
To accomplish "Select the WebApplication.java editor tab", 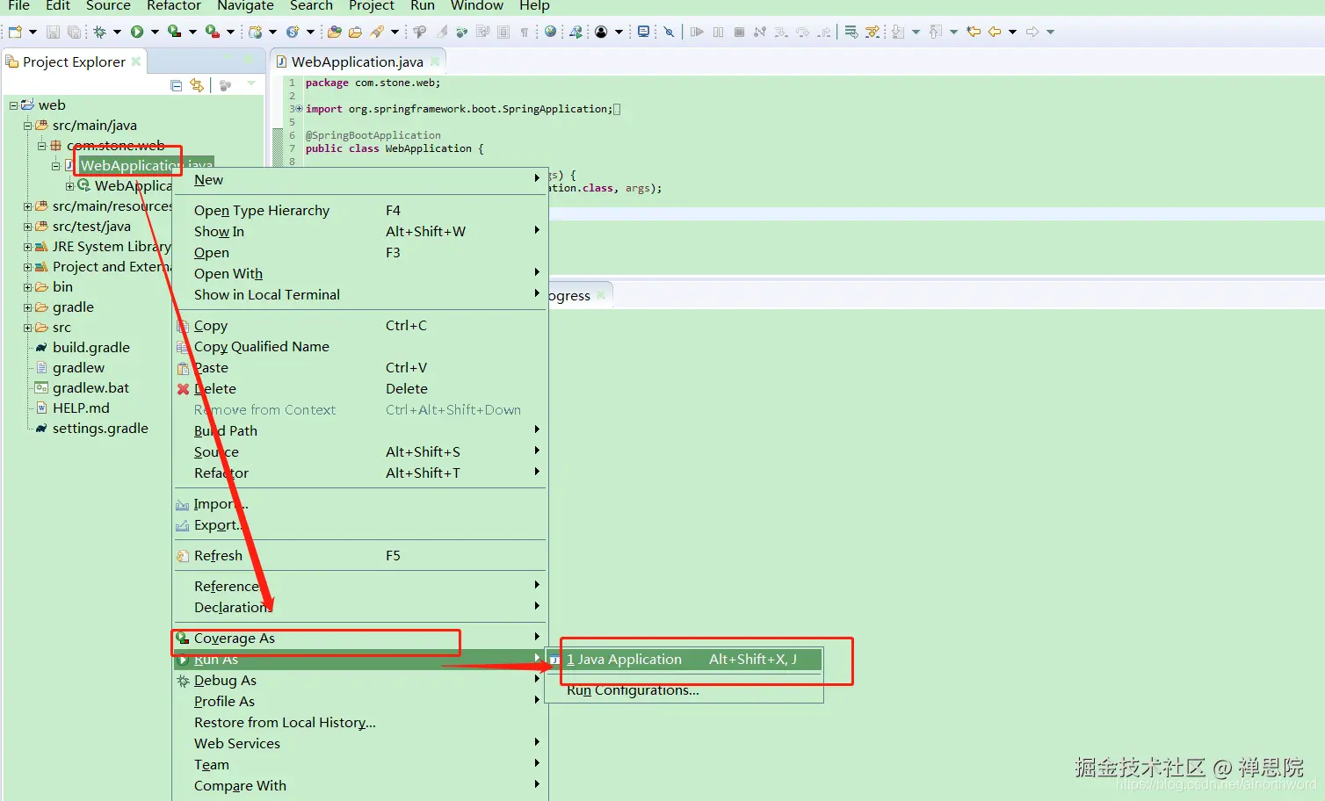I will click(x=358, y=61).
